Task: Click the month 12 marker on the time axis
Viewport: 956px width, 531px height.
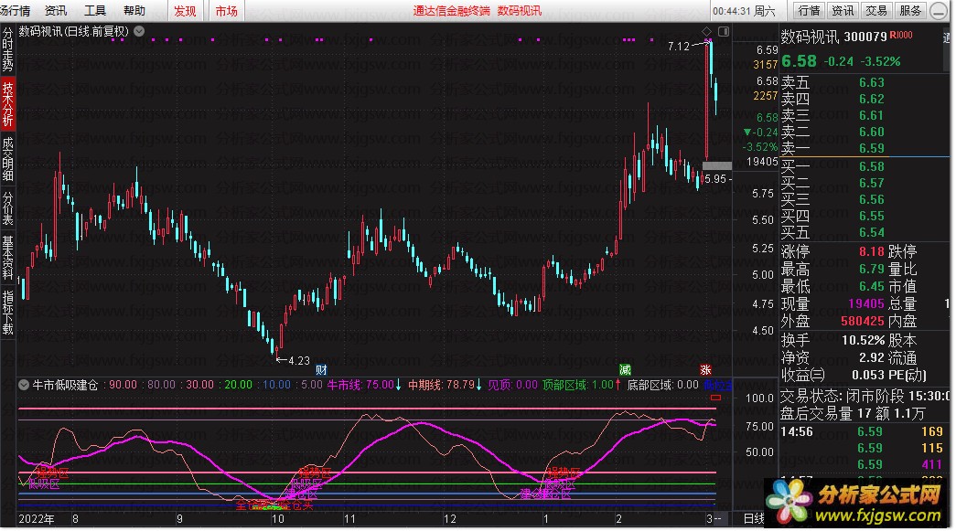Action: [449, 519]
